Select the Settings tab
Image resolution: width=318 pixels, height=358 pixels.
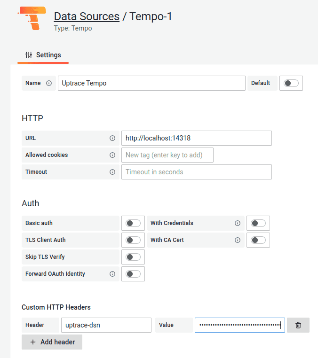point(43,55)
